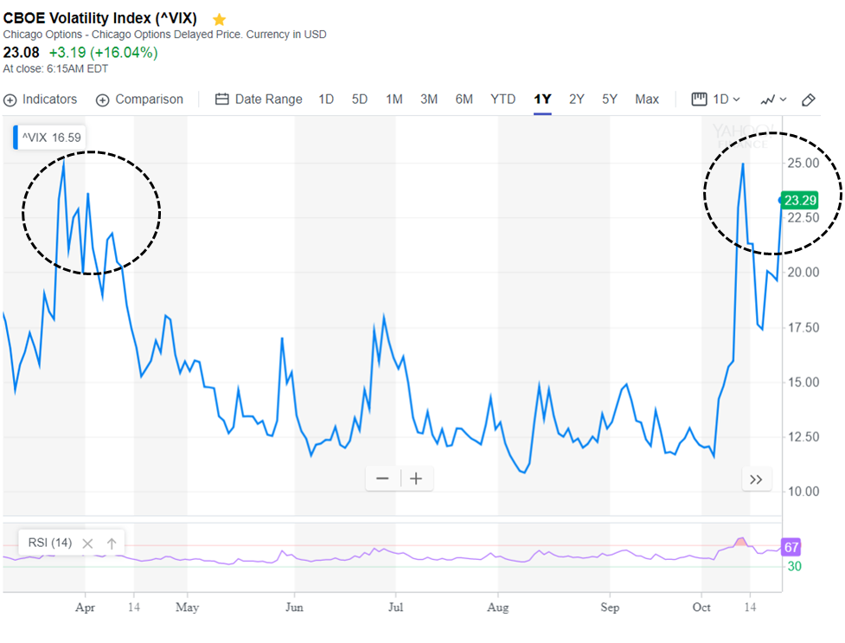
Task: Open RSI (14) settings by clicking its label
Action: [48, 542]
